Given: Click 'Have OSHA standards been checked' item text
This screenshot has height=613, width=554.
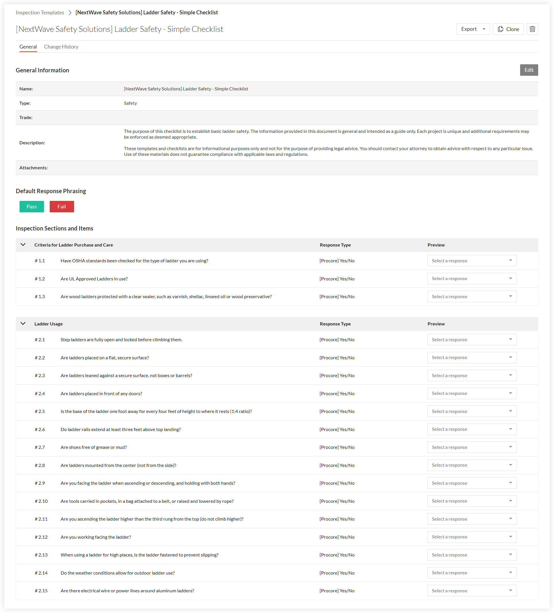Looking at the screenshot, I should coord(134,261).
